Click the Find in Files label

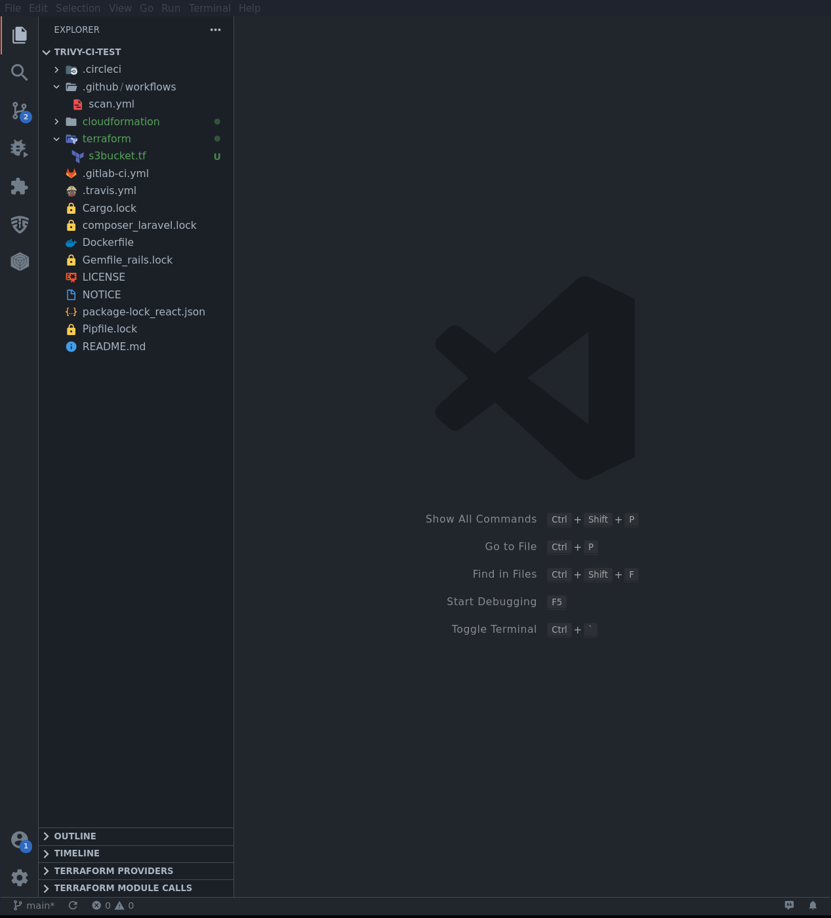504,574
